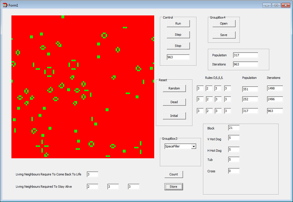Screen dimensions: 293x202
Task: Click the Dead reset button
Action: click(x=174, y=102)
